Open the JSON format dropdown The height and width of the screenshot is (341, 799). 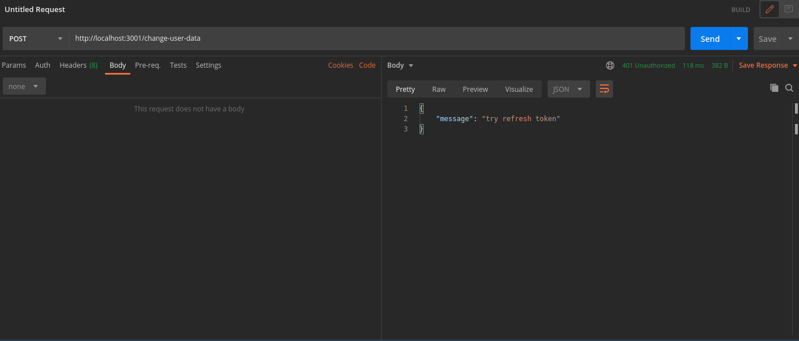click(x=568, y=89)
